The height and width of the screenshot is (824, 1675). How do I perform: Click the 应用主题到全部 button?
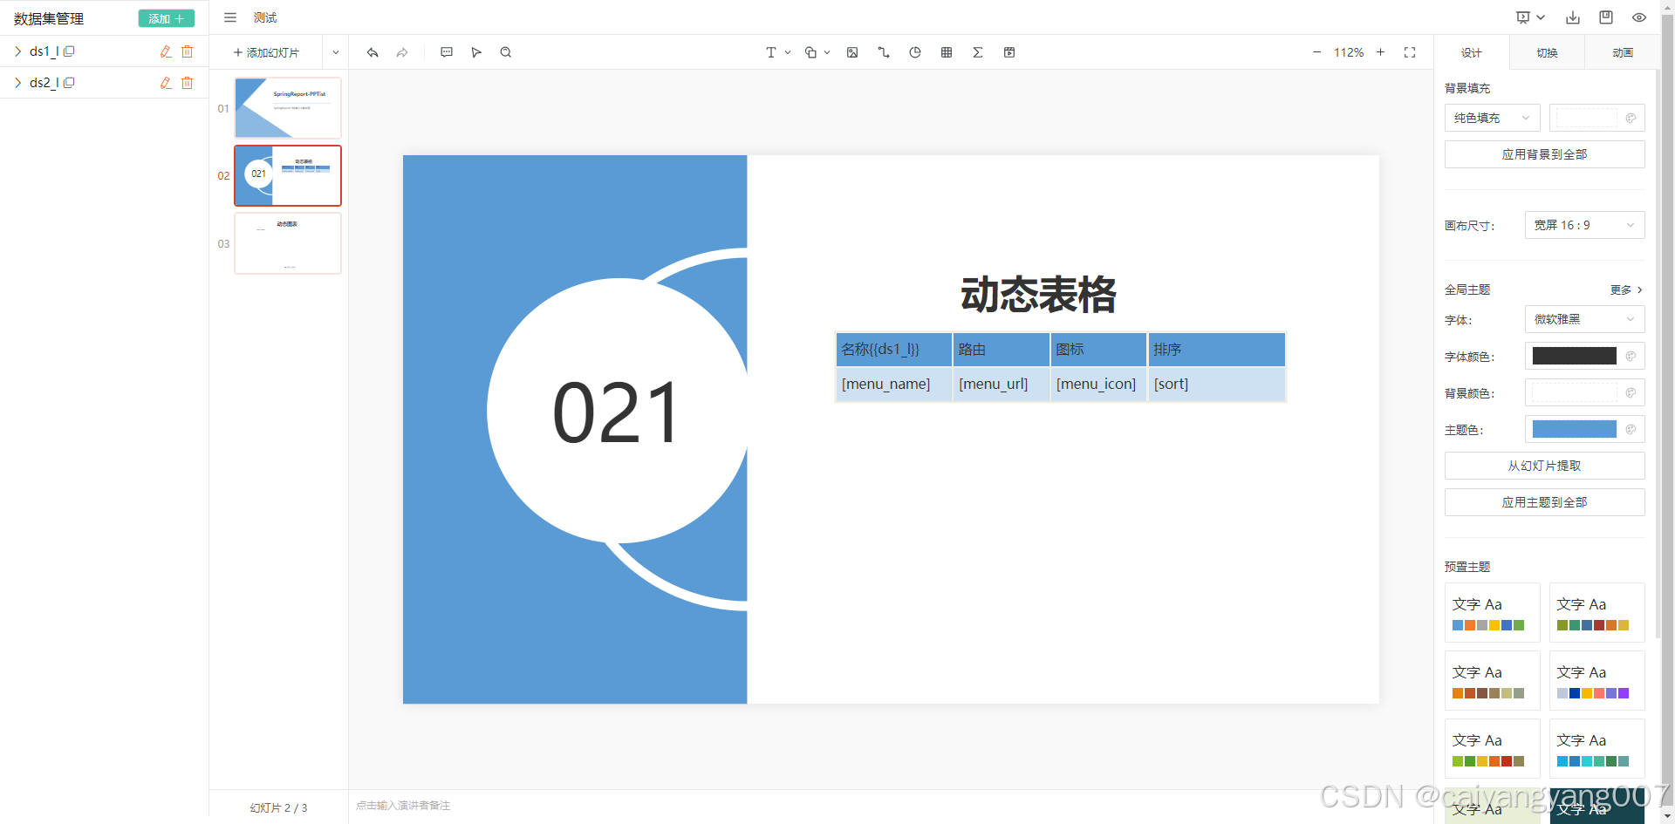coord(1544,502)
